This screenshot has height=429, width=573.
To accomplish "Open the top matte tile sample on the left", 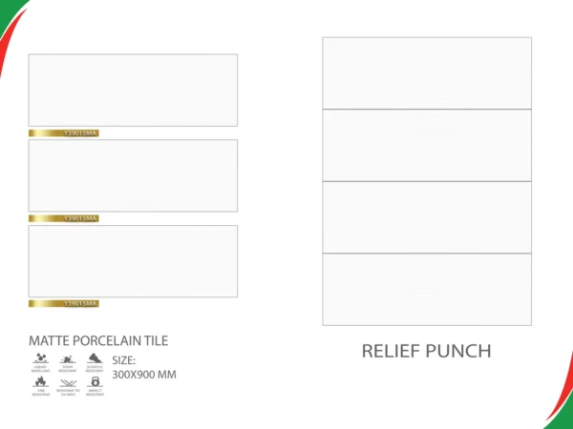I will click(133, 91).
